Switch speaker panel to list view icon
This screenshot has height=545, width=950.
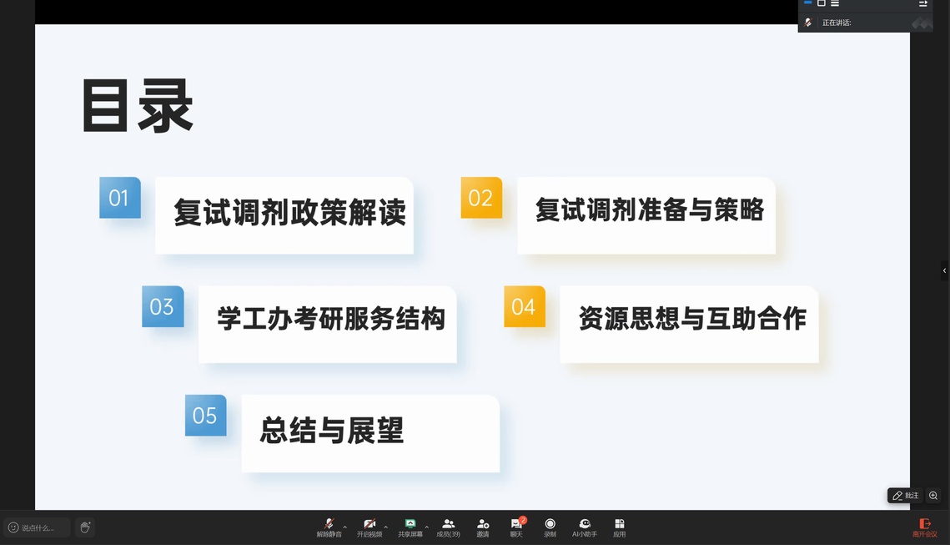[x=835, y=3]
